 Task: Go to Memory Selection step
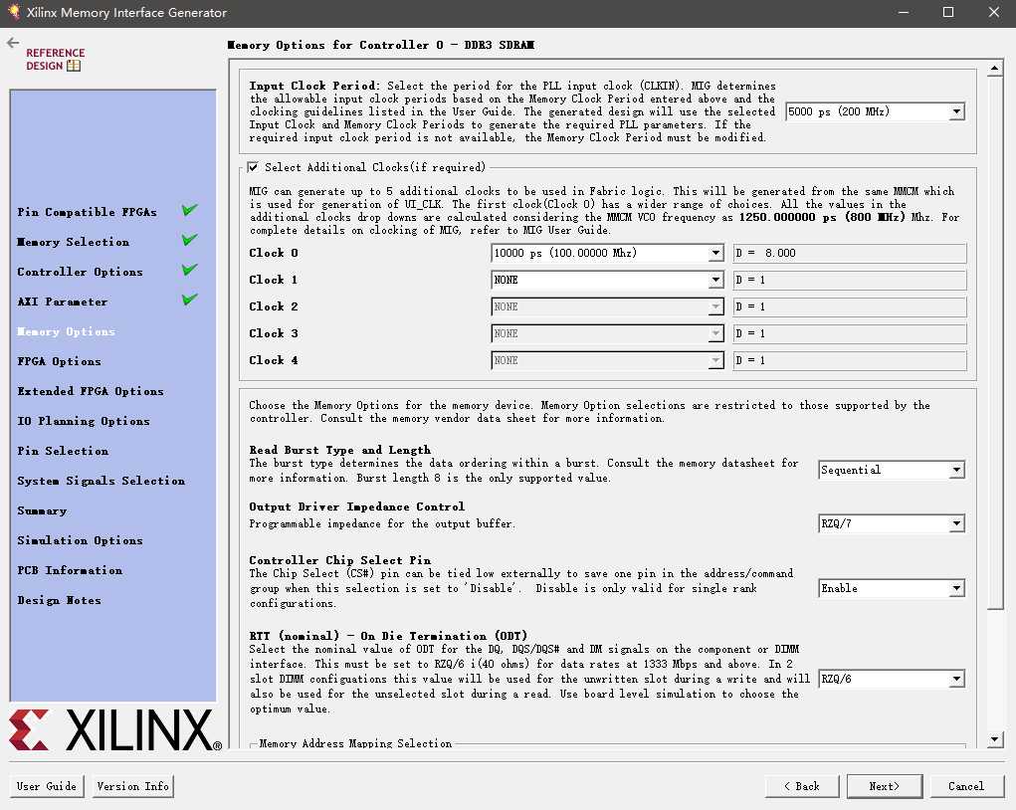pos(74,242)
